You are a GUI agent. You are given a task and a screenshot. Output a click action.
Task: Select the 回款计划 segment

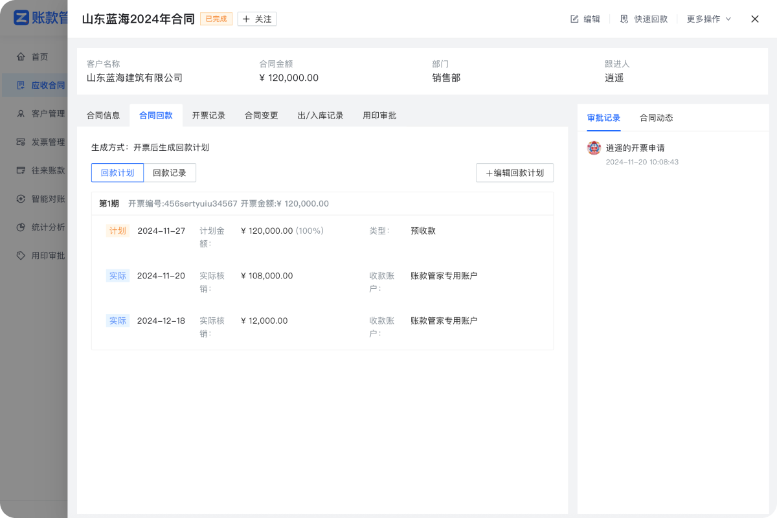(x=117, y=173)
